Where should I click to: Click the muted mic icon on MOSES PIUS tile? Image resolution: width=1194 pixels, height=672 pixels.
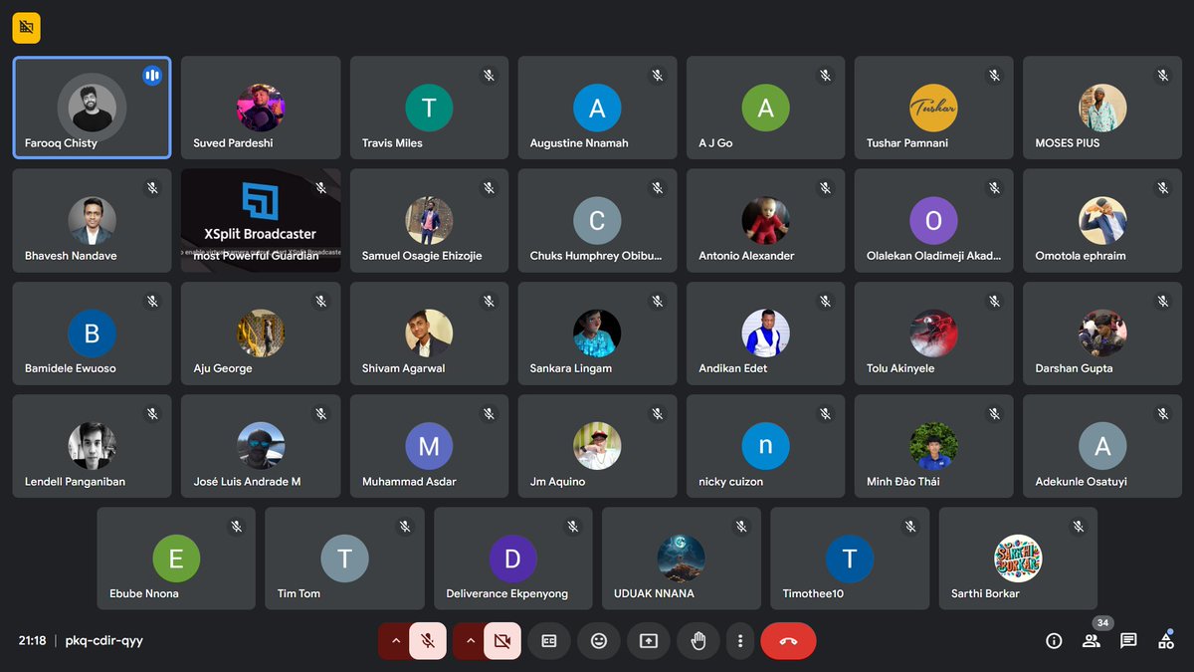pyautogui.click(x=1163, y=75)
